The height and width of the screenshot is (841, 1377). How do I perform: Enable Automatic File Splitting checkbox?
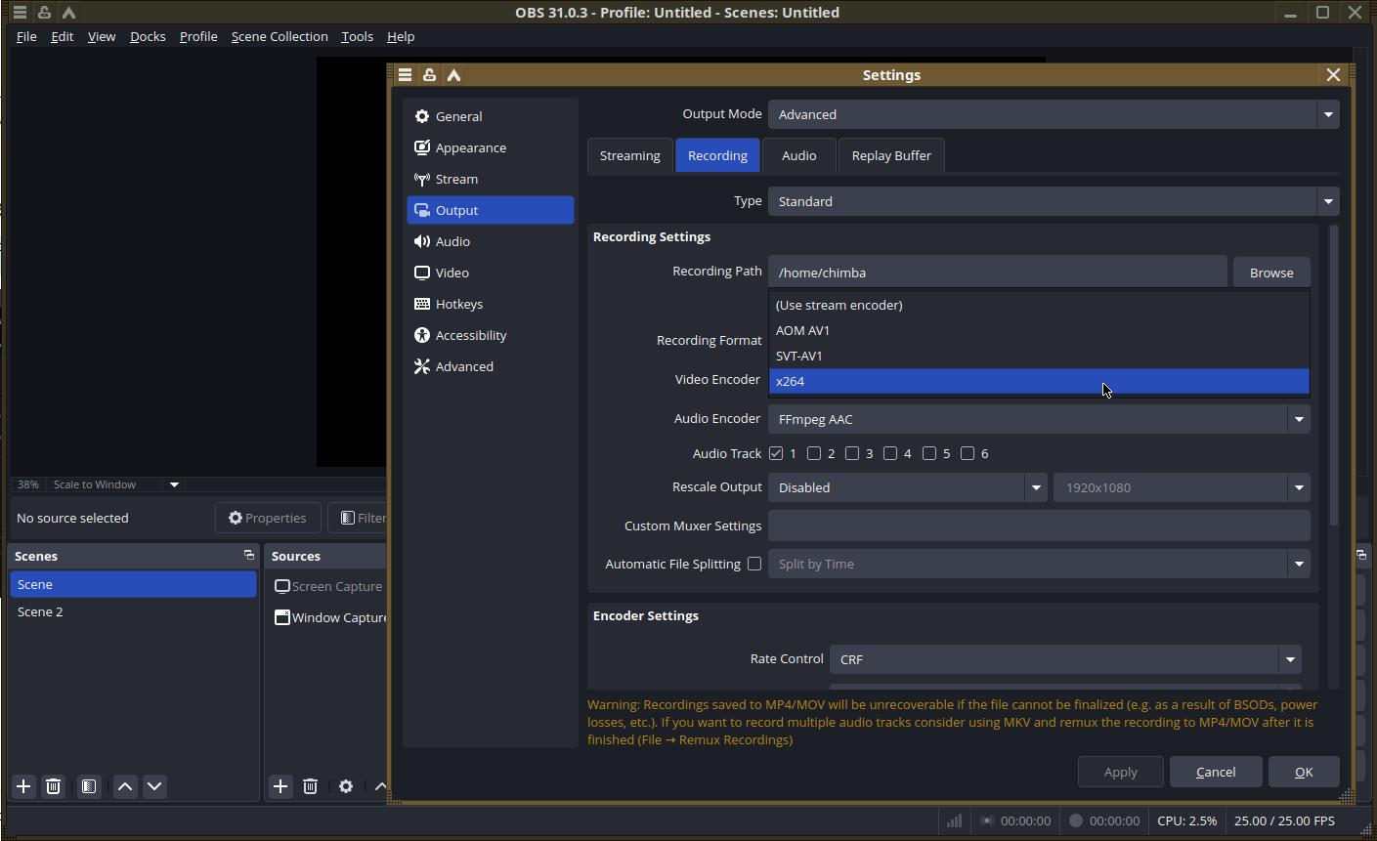pyautogui.click(x=754, y=564)
